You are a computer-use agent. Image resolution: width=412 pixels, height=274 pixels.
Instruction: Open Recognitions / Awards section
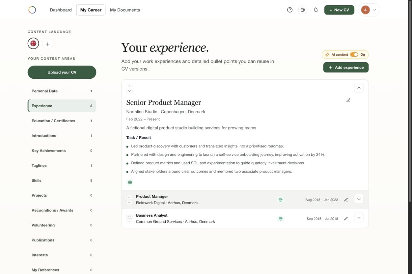click(x=62, y=210)
